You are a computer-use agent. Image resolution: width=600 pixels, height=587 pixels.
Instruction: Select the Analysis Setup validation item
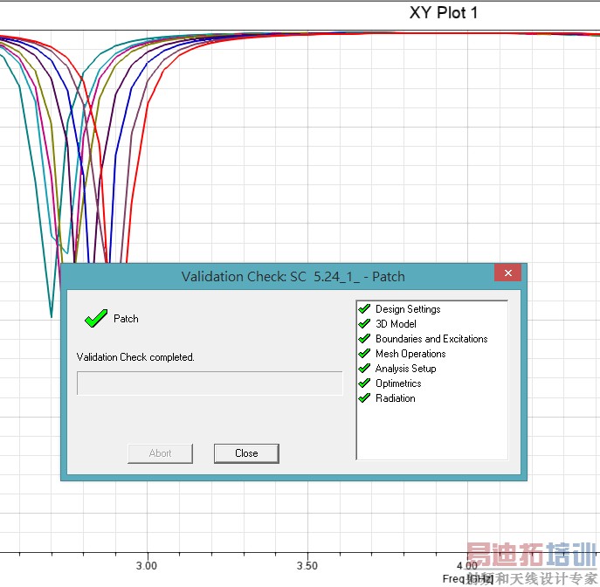click(x=405, y=369)
